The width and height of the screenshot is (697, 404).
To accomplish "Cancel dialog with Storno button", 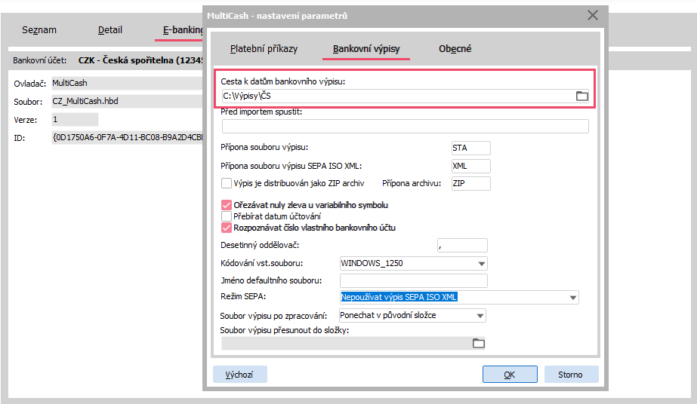I will point(571,375).
